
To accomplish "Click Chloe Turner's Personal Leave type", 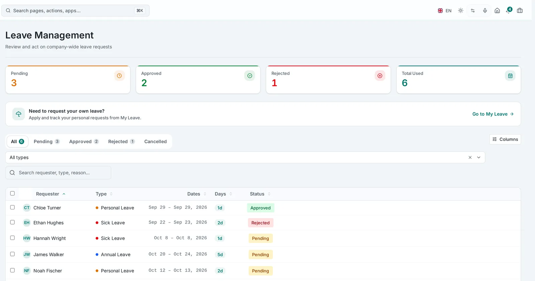I will pyautogui.click(x=115, y=208).
